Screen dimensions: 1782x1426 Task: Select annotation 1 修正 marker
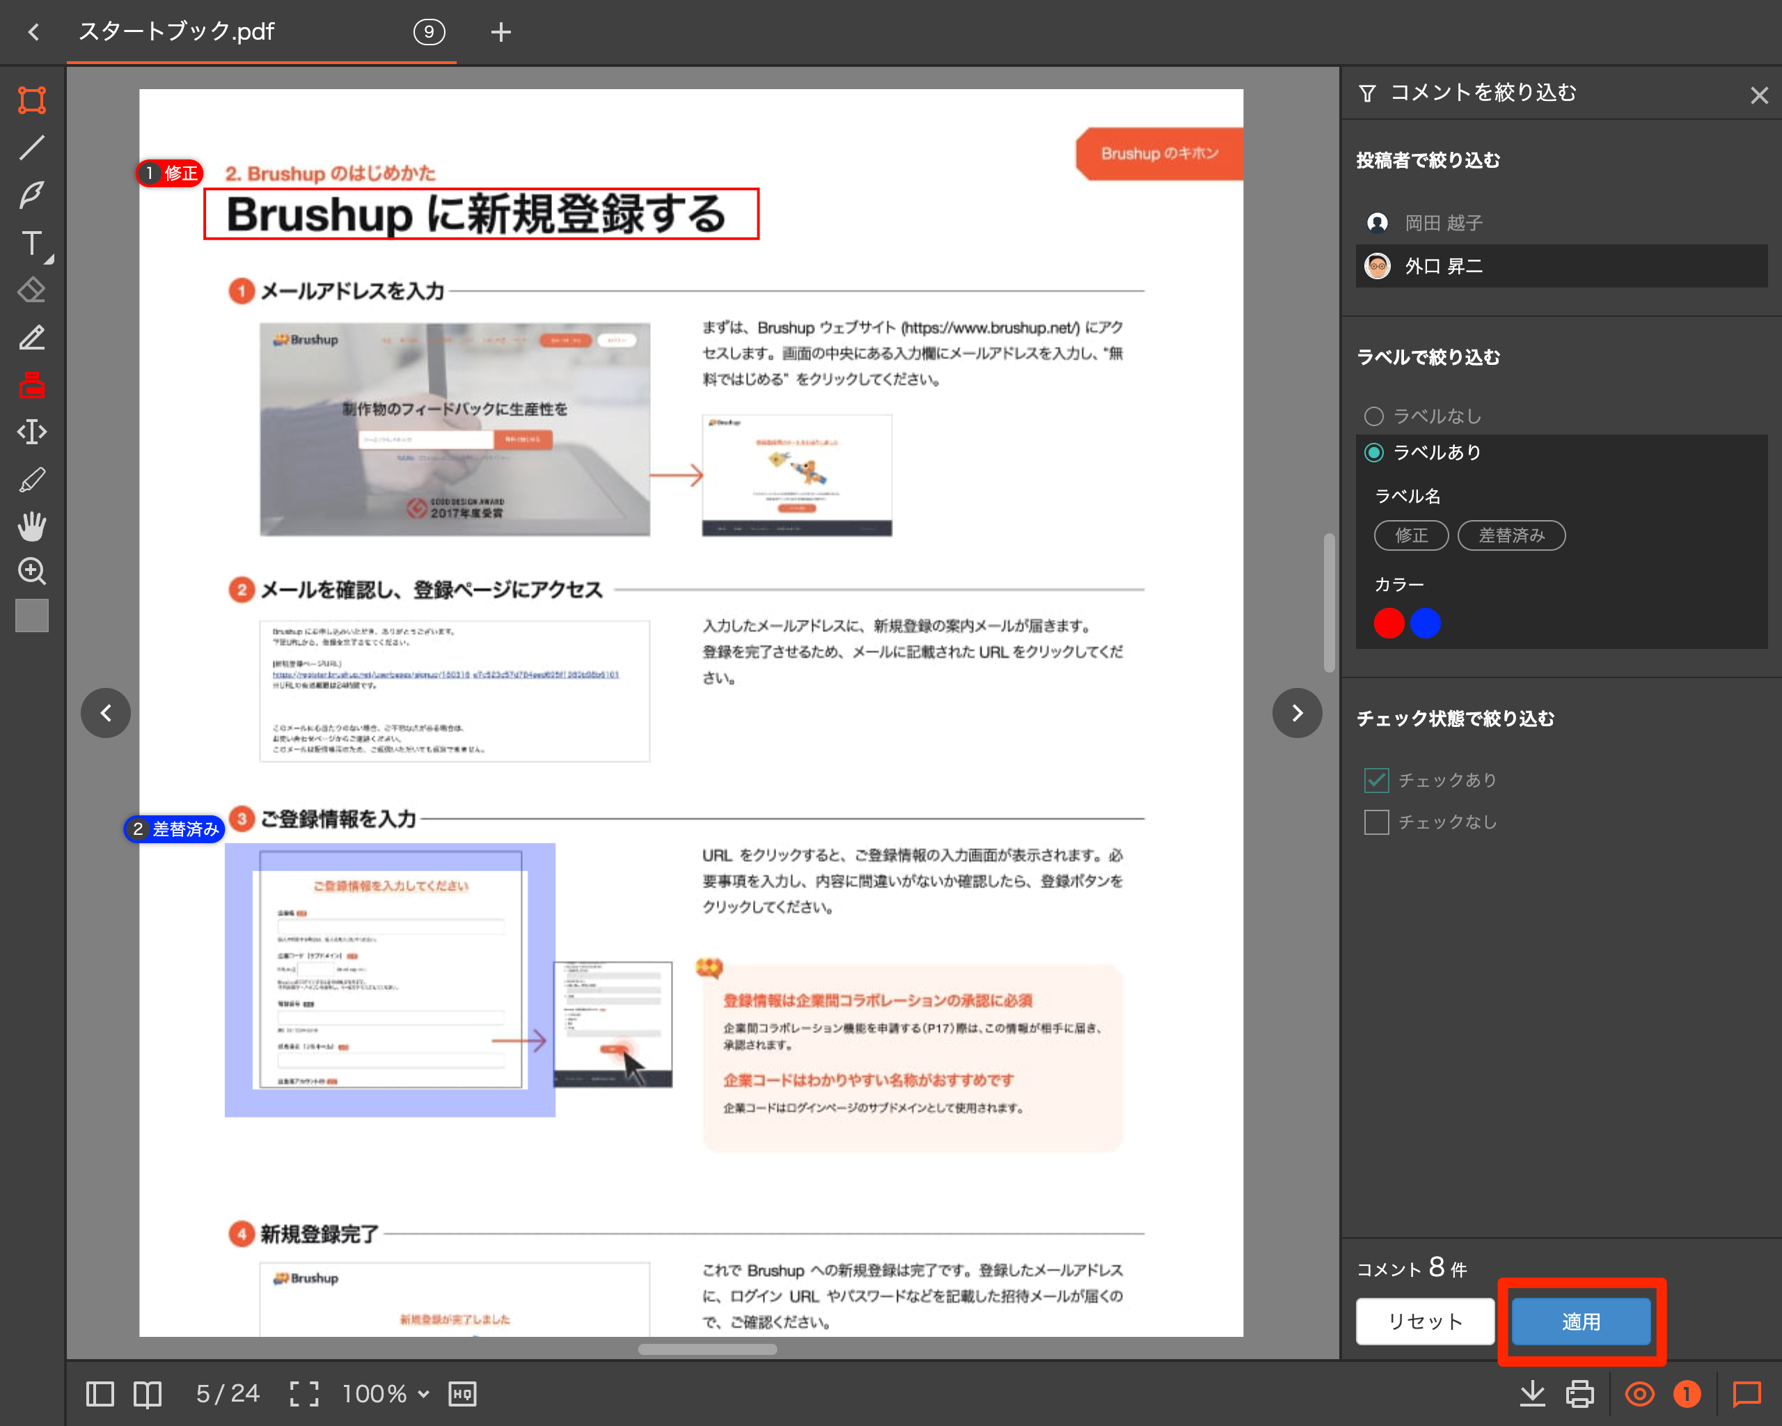pos(171,173)
